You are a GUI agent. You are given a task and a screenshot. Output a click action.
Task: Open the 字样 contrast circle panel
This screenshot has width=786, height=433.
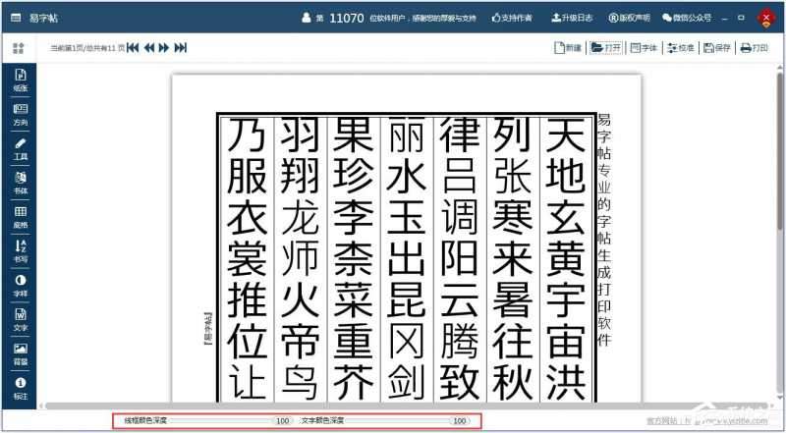[x=20, y=286]
